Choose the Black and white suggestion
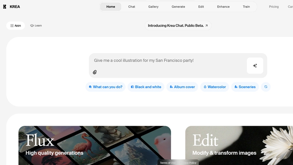 146,87
